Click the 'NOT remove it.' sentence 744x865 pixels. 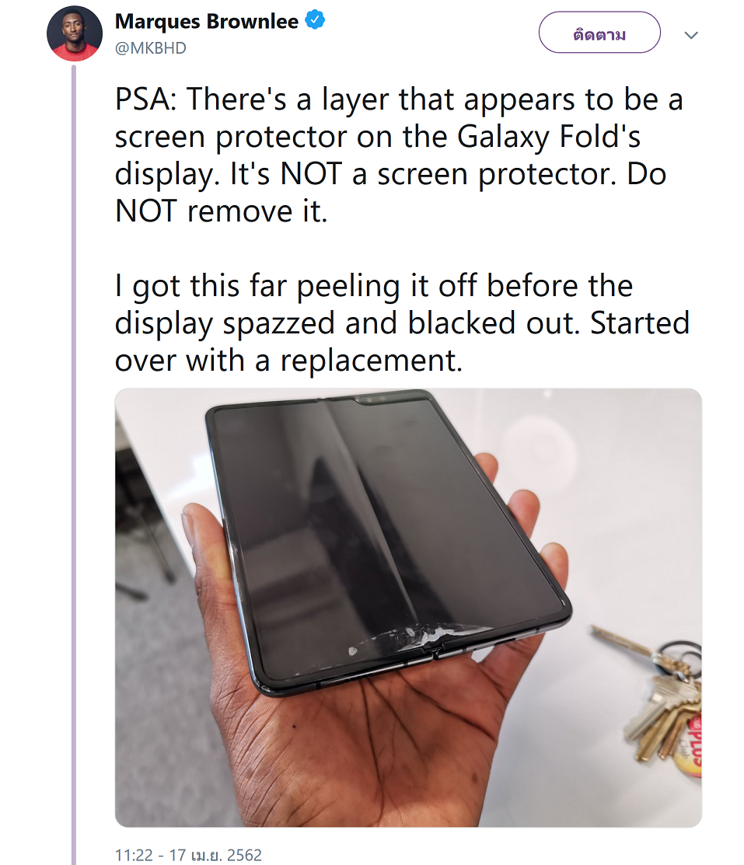222,212
